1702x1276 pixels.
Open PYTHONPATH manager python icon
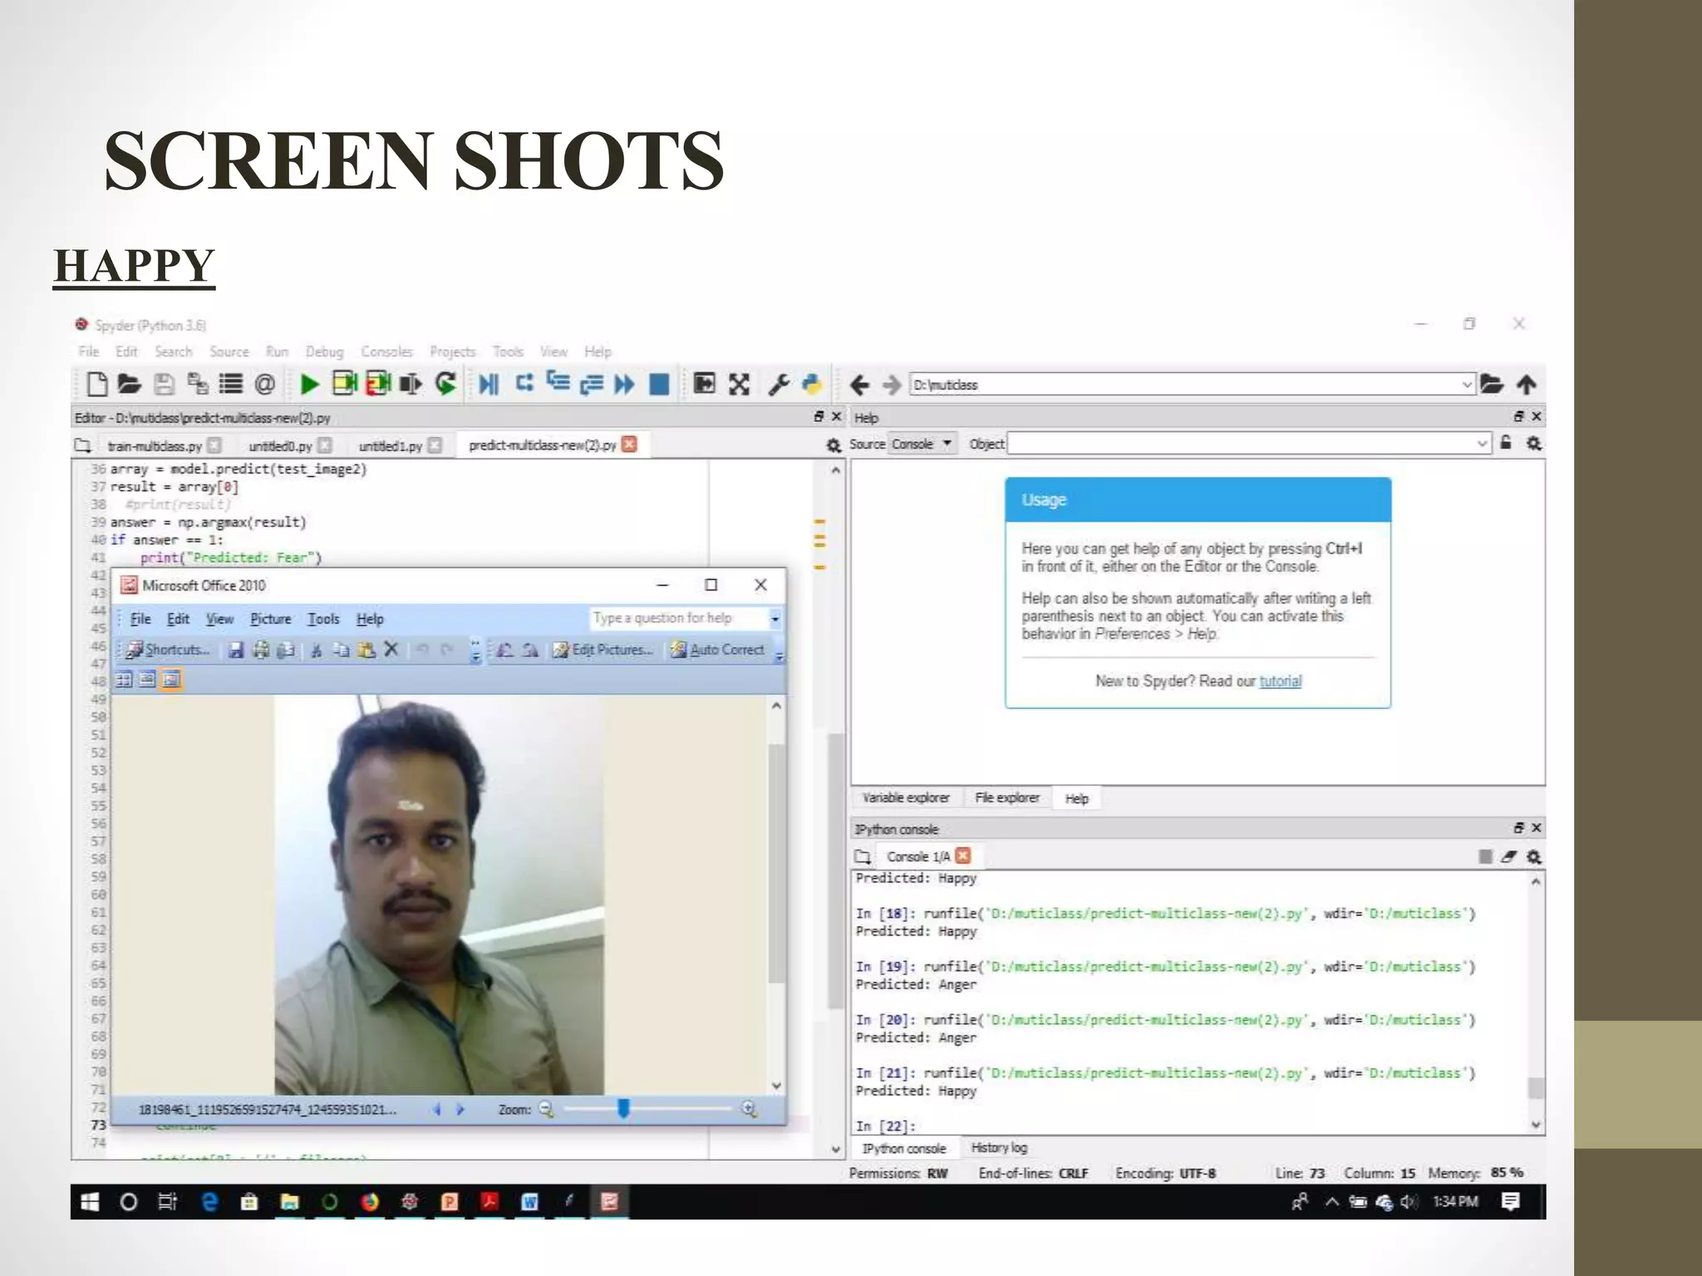pyautogui.click(x=812, y=384)
